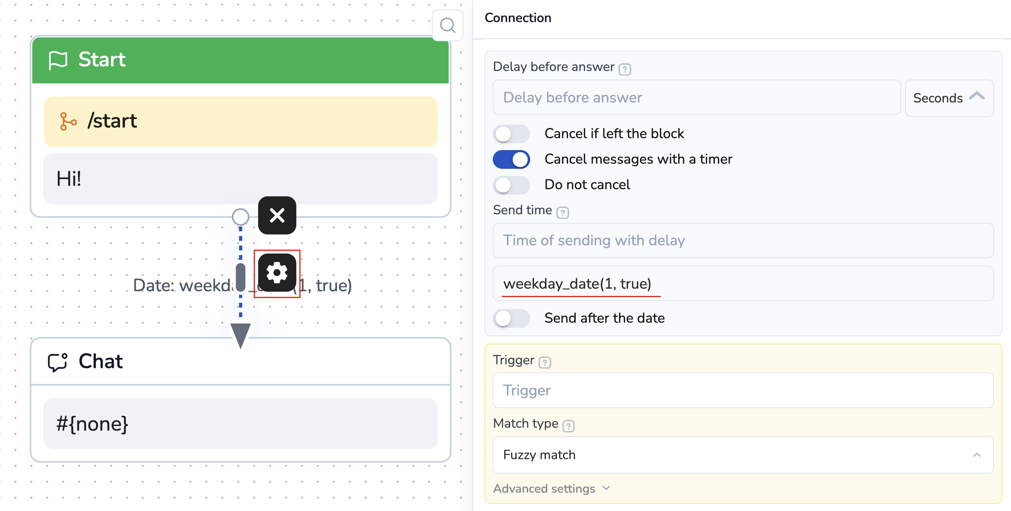This screenshot has height=511, width=1011.
Task: Click the Match type help icon
Action: 568,426
